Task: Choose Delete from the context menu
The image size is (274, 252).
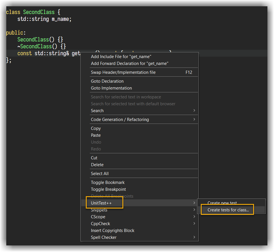Action: coord(97,165)
